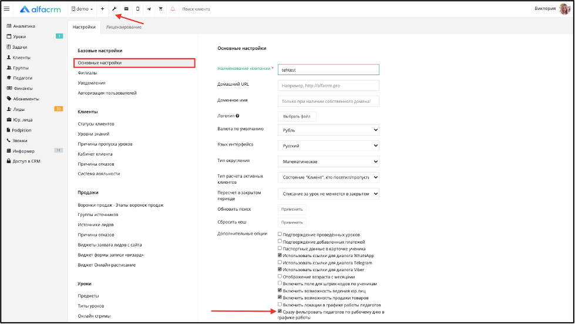Screen dimensions: 575x324
Task: Open the hamburger menu icon
Action: (x=6, y=9)
